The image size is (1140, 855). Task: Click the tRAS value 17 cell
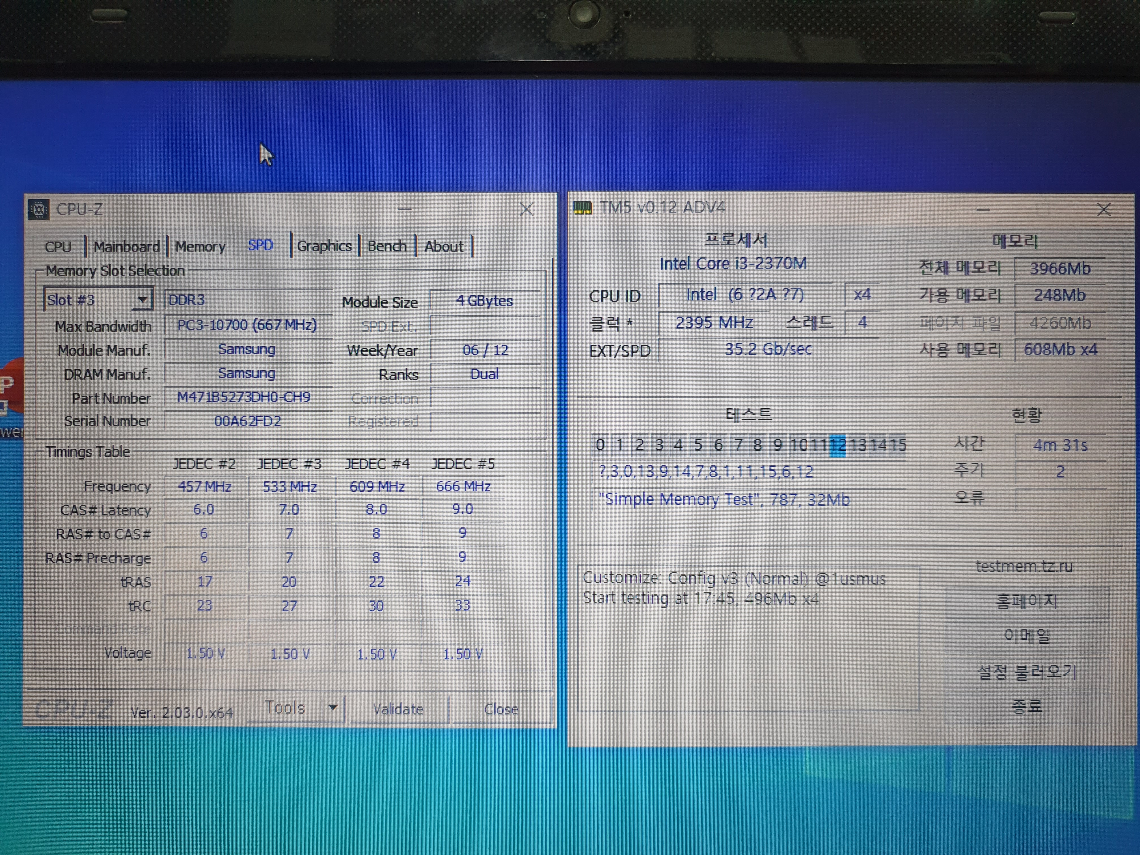(205, 581)
